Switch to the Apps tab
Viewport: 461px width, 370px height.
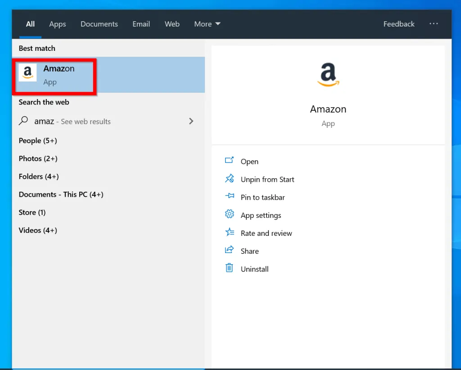pyautogui.click(x=57, y=24)
